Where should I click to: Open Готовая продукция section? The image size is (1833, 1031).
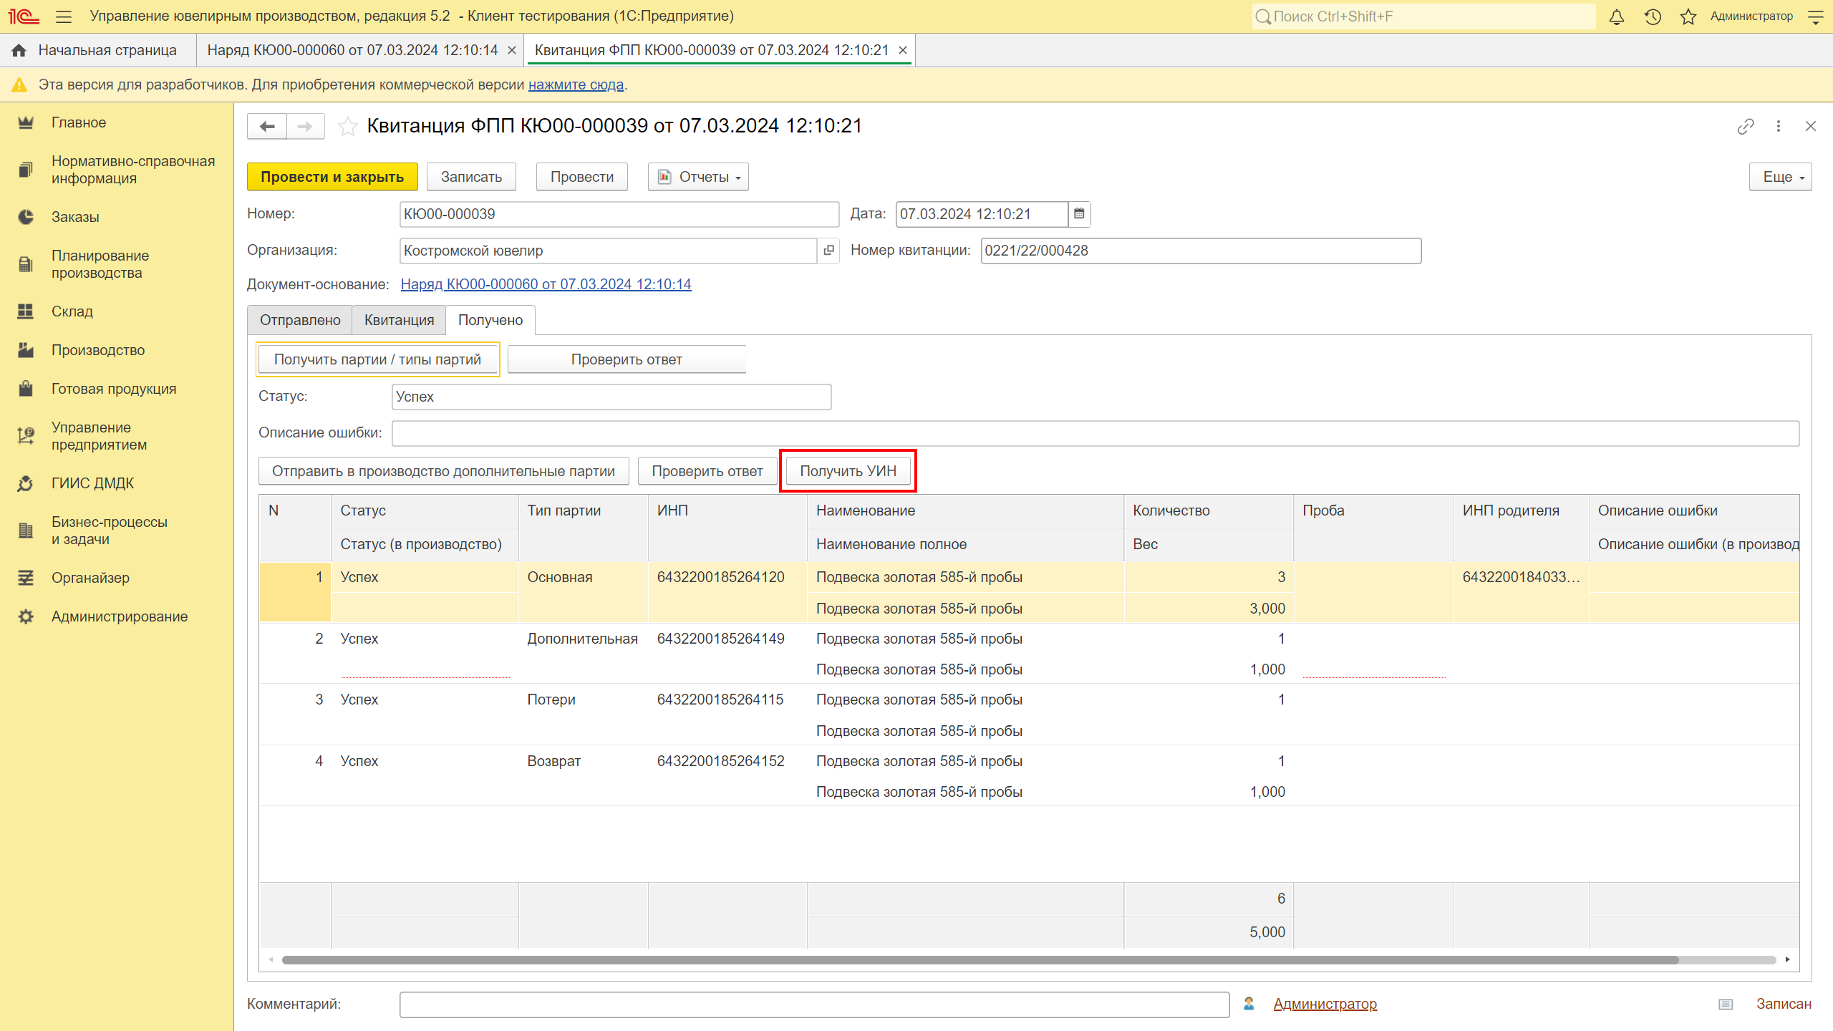coord(114,389)
